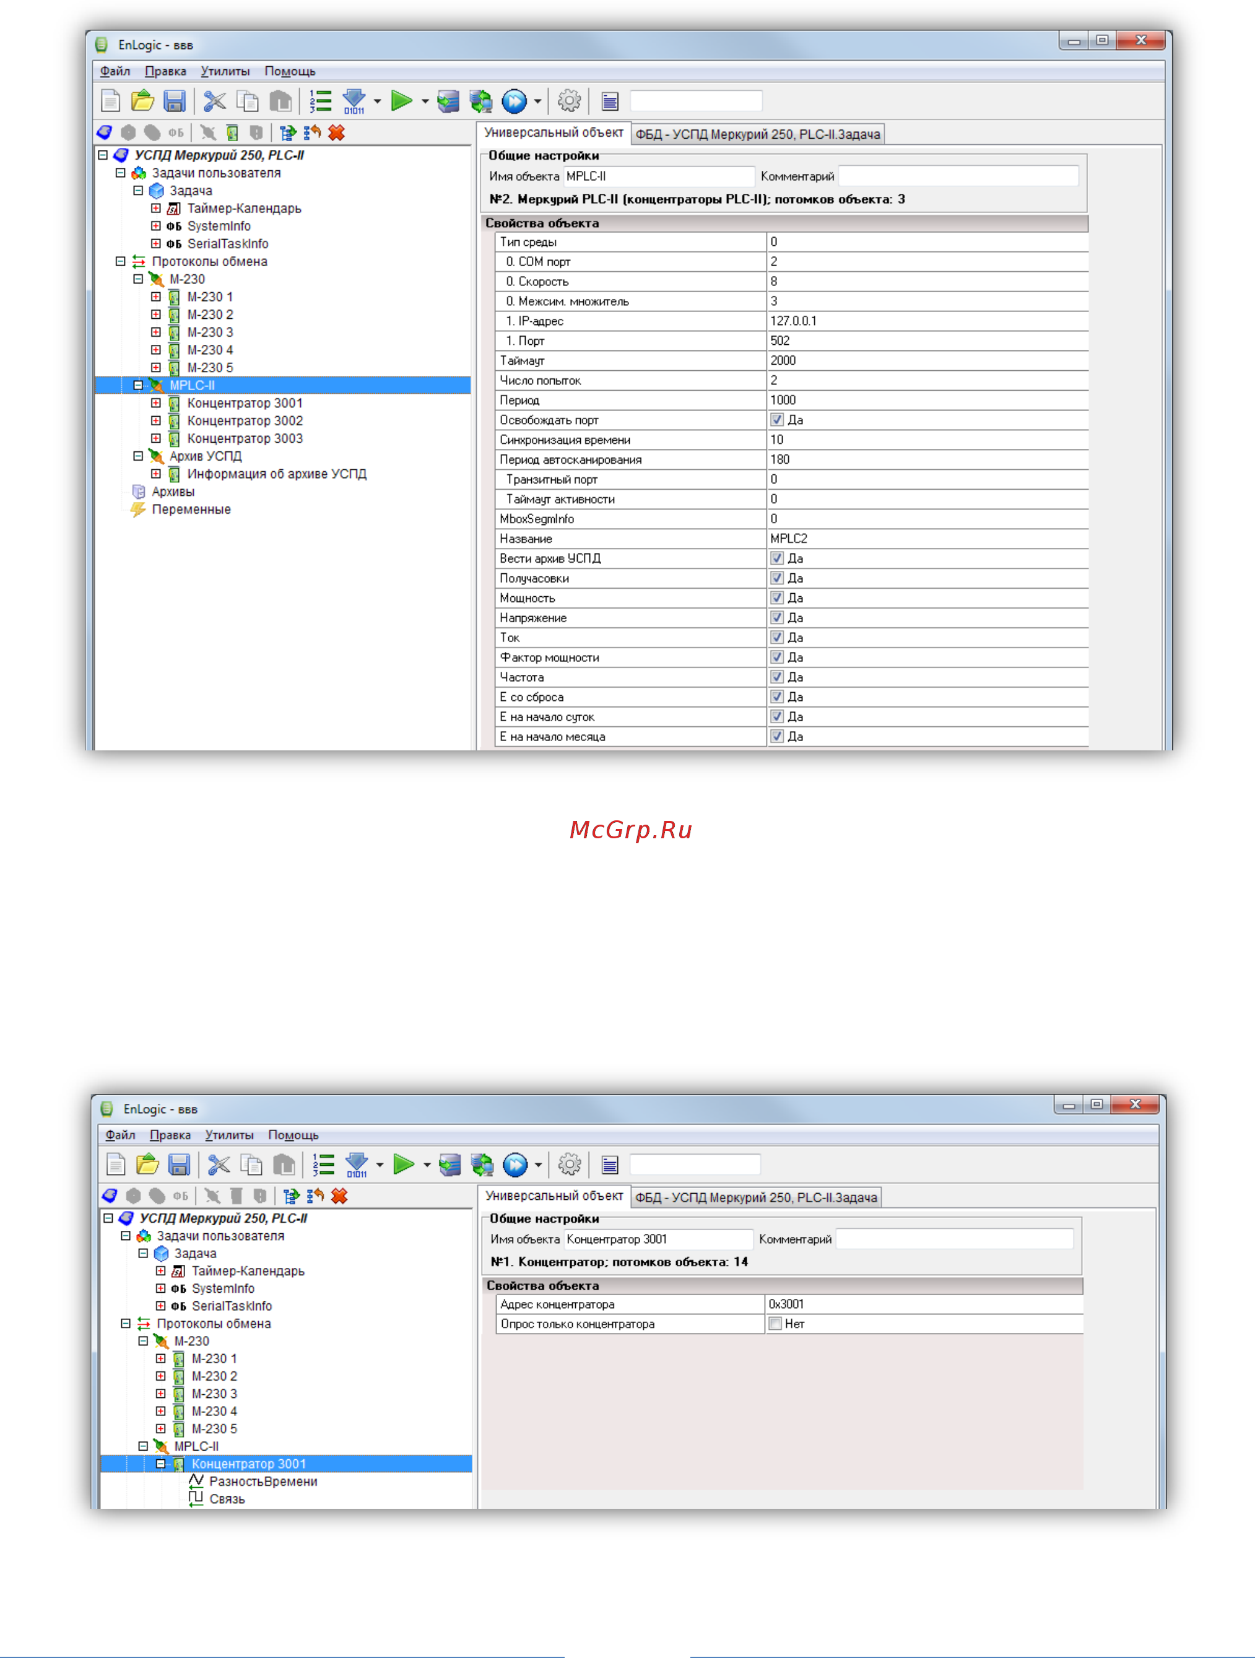Save project with floppy icon in top window

tap(175, 100)
